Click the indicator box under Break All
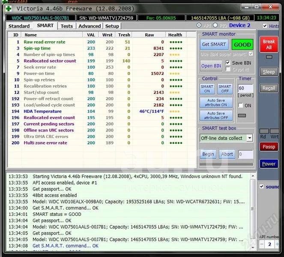The image size is (284, 257). coord(269,57)
